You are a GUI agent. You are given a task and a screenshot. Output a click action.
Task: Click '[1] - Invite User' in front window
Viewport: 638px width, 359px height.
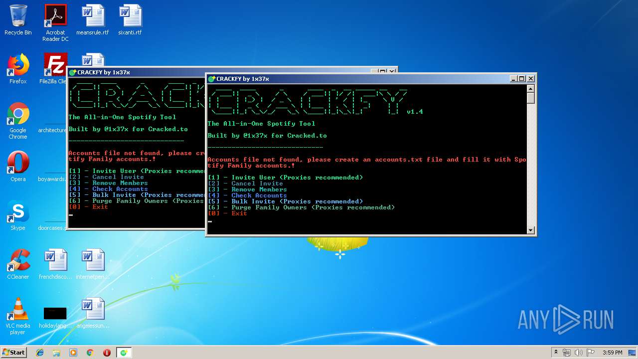tap(285, 178)
